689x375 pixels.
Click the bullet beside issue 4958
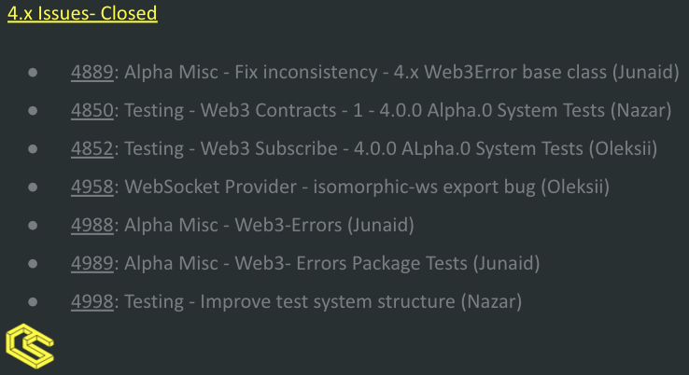tap(33, 187)
